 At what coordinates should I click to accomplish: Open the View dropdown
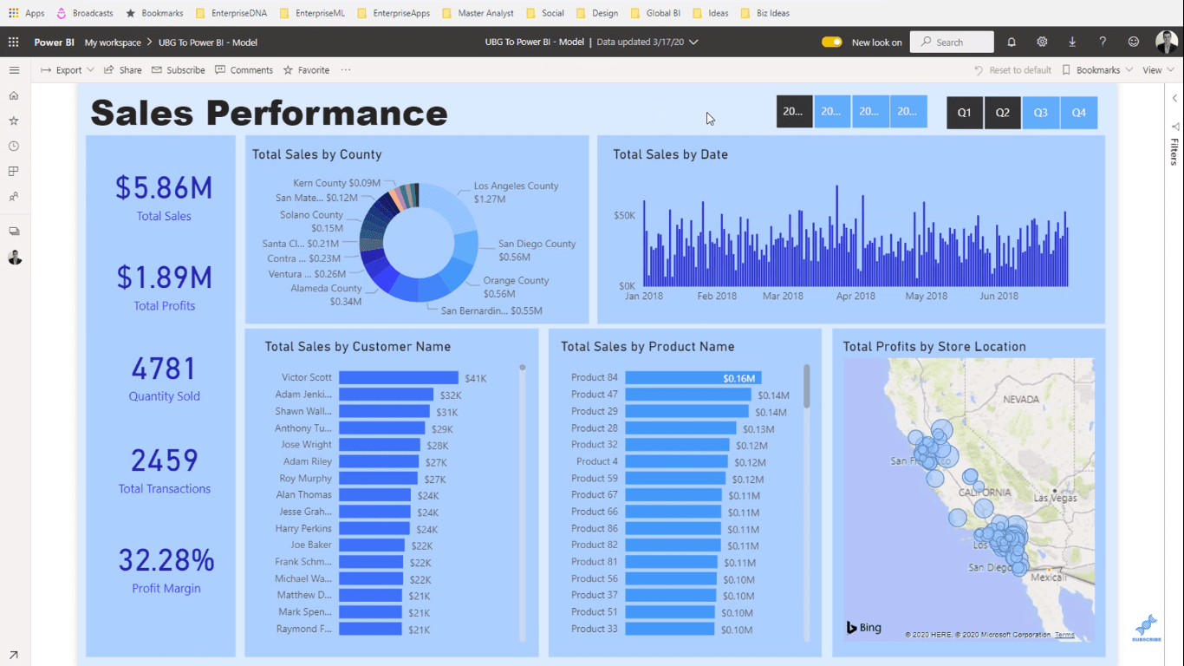[x=1158, y=70]
